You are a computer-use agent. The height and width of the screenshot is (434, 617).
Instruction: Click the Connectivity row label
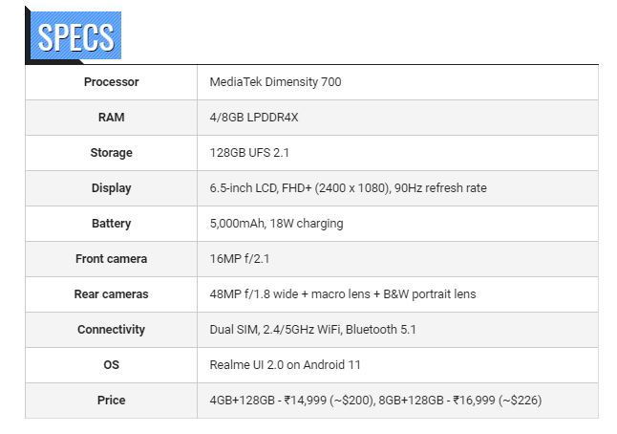tap(111, 330)
